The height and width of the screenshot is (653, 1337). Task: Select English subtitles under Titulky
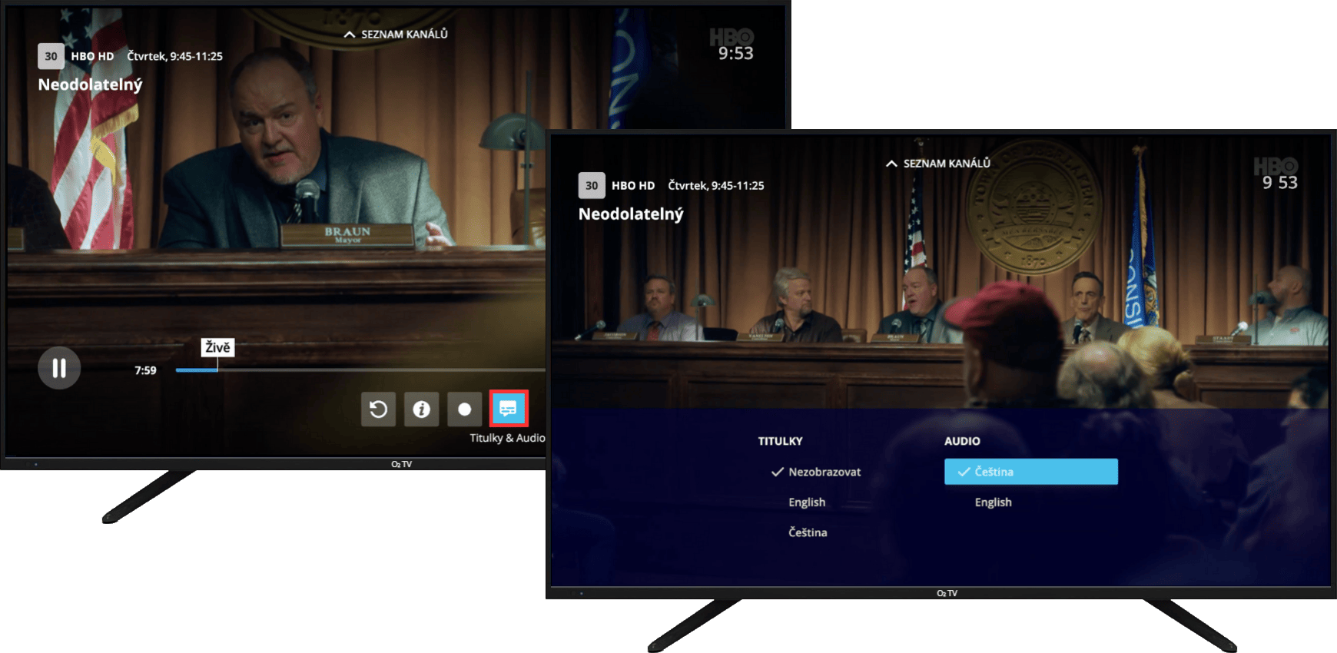807,502
